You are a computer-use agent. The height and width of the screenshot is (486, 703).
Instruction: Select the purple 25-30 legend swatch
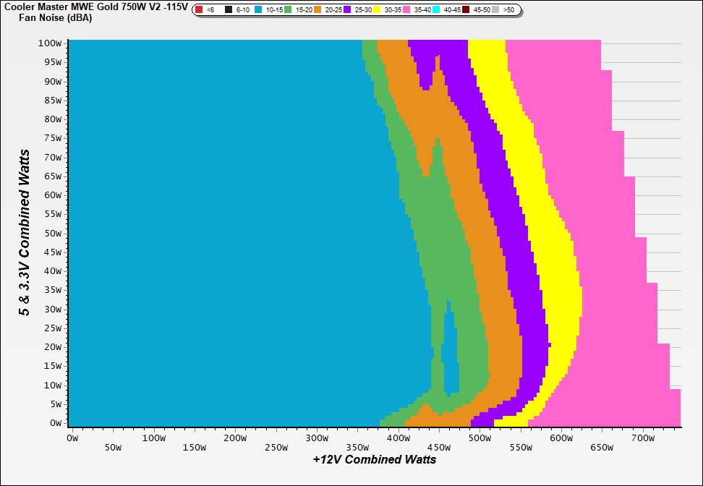pyautogui.click(x=348, y=10)
